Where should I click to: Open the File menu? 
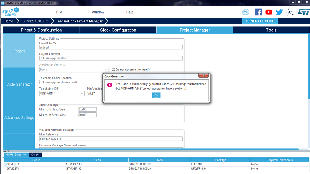tap(59, 12)
